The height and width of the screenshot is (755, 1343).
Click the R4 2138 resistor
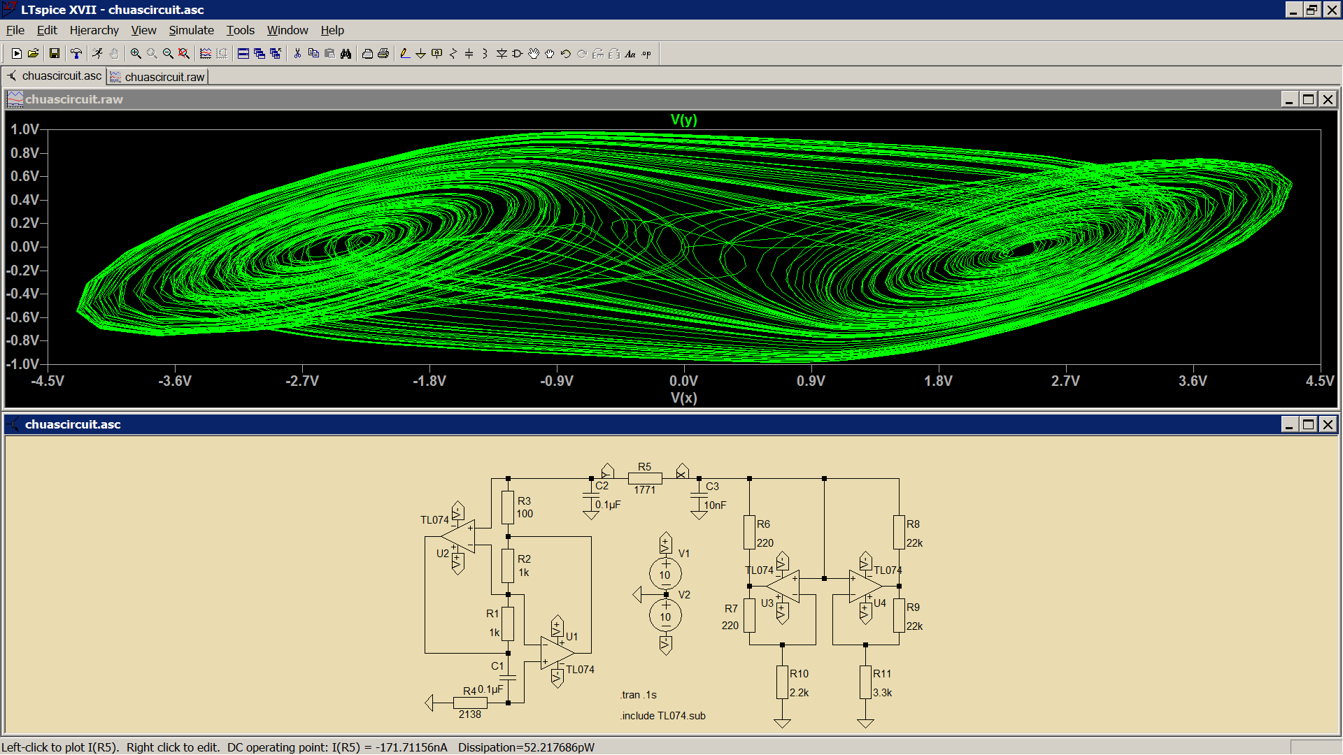pyautogui.click(x=470, y=703)
